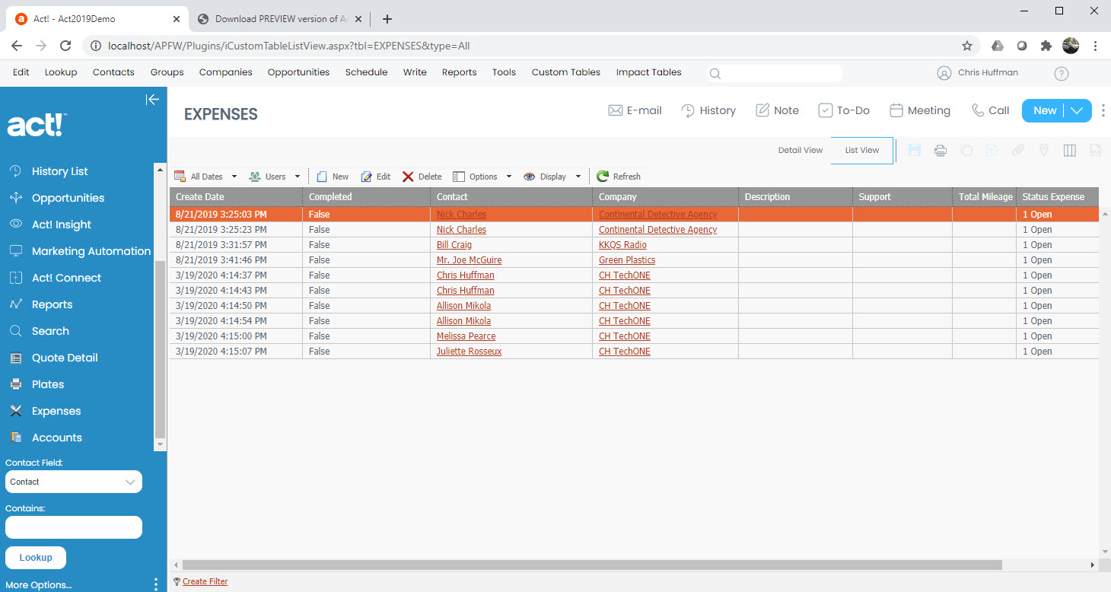
Task: Open the Contacts menu
Action: click(x=113, y=72)
